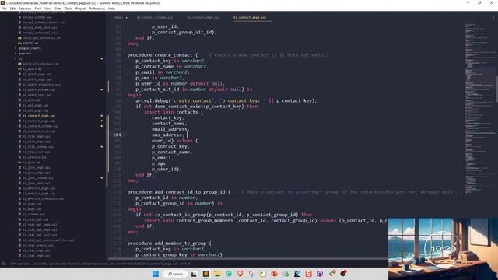Open k2_stat_grants.sql in the sidebar
This screenshot has width=498, height=280.
pos(38,245)
